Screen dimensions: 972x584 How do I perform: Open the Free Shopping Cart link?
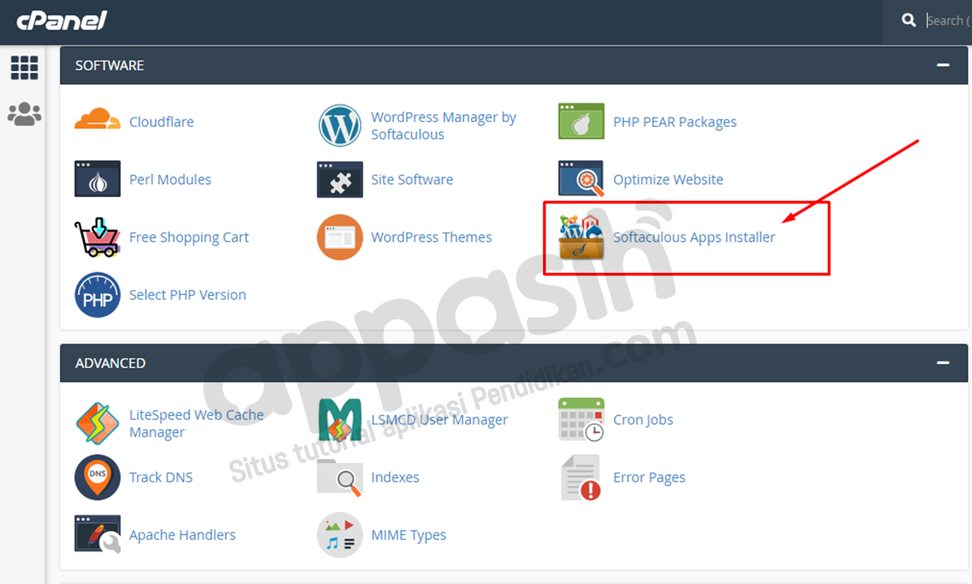click(189, 238)
